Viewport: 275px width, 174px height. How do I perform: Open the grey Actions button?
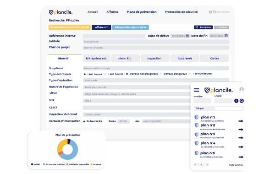221,27
